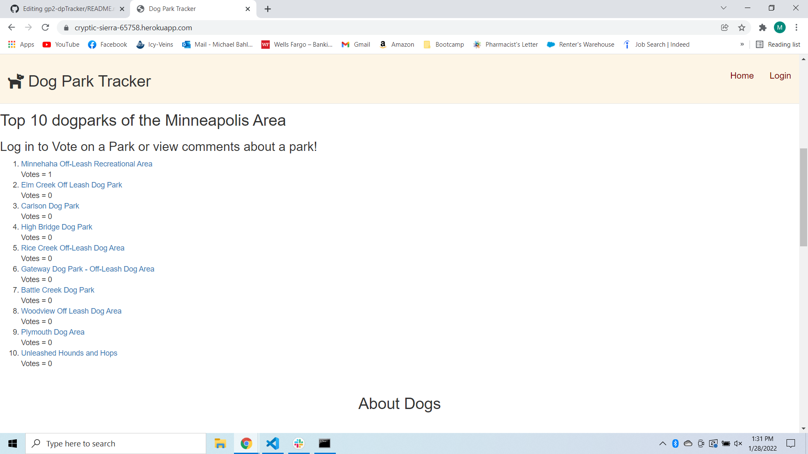Open Visual Studio Code from taskbar
The height and width of the screenshot is (454, 808).
pos(273,443)
